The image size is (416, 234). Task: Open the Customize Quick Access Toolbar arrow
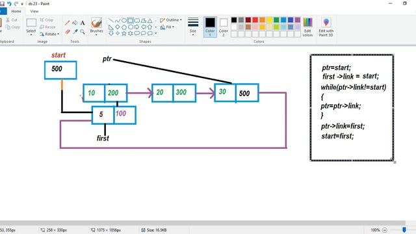pyautogui.click(x=22, y=4)
